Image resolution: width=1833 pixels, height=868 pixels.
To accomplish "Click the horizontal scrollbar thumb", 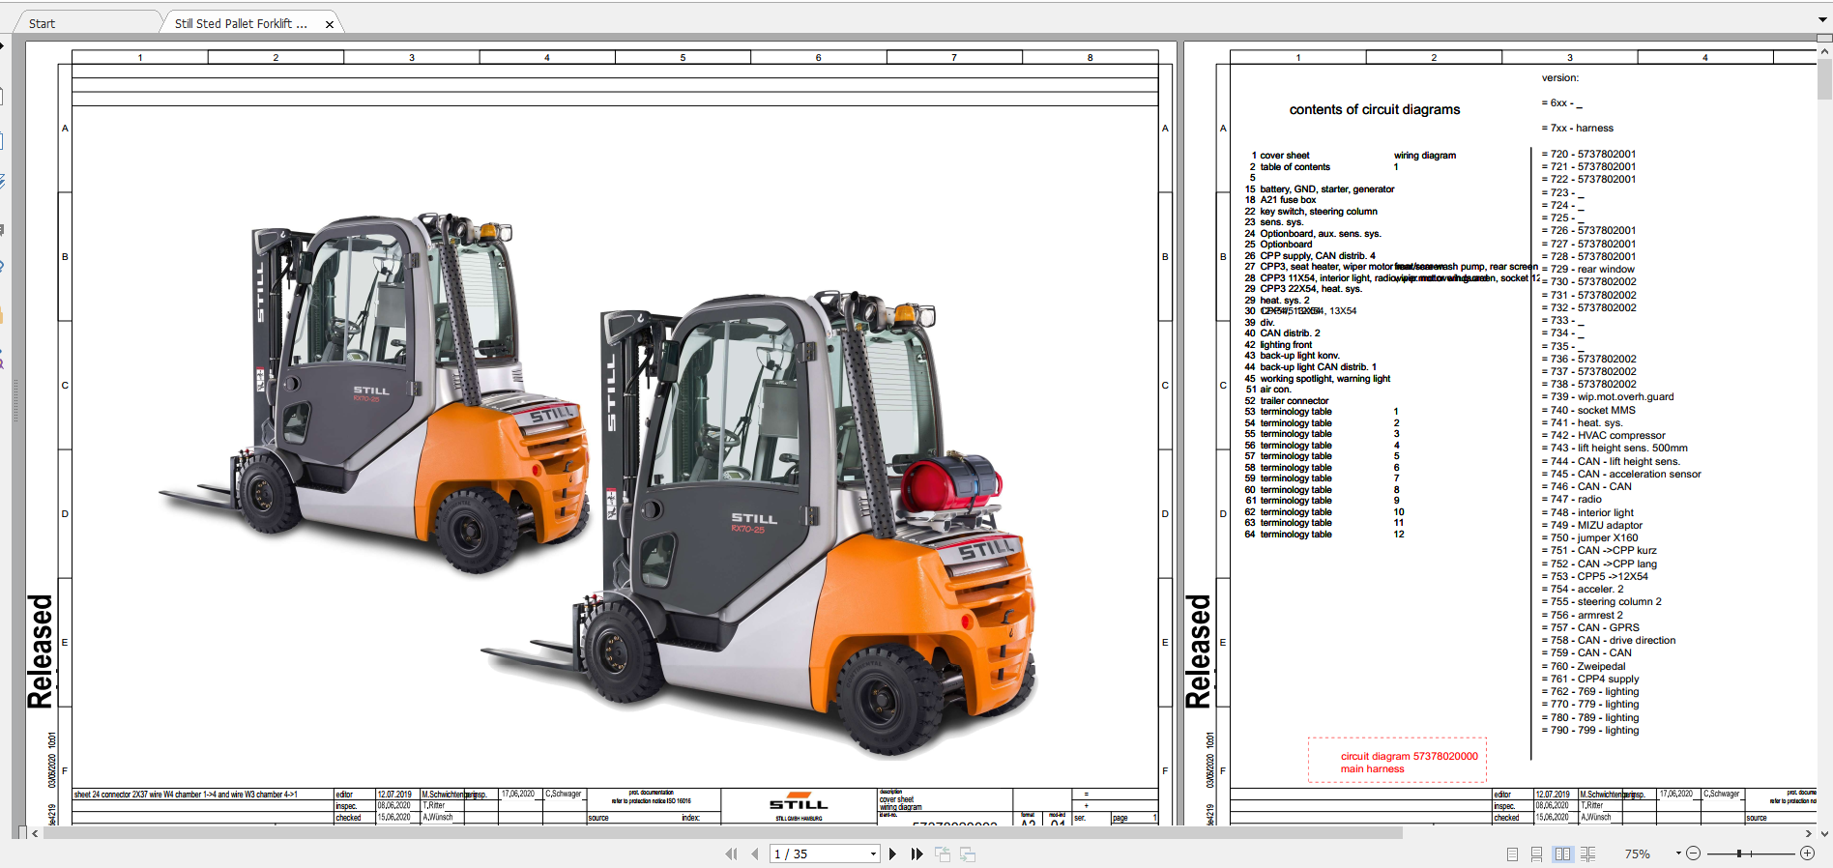I will 723,832.
